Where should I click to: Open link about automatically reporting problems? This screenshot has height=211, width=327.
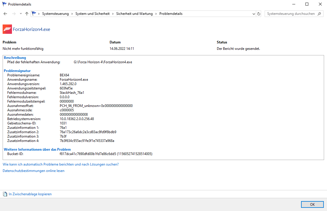[x=61, y=164]
